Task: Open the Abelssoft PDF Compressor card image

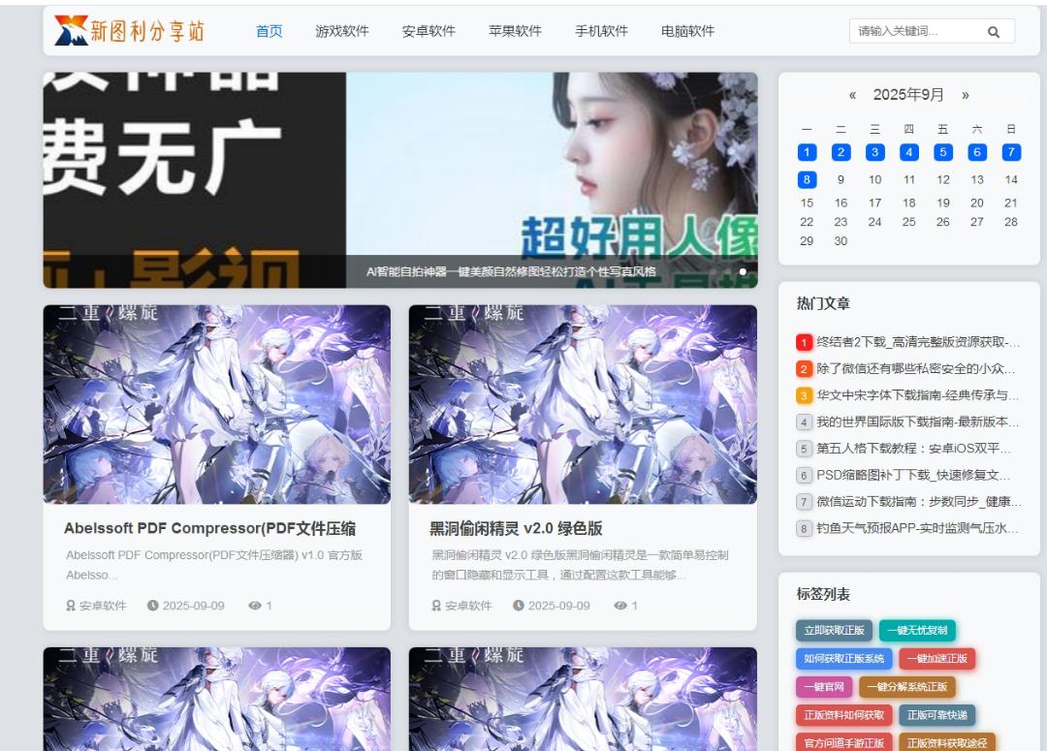Action: tap(217, 404)
